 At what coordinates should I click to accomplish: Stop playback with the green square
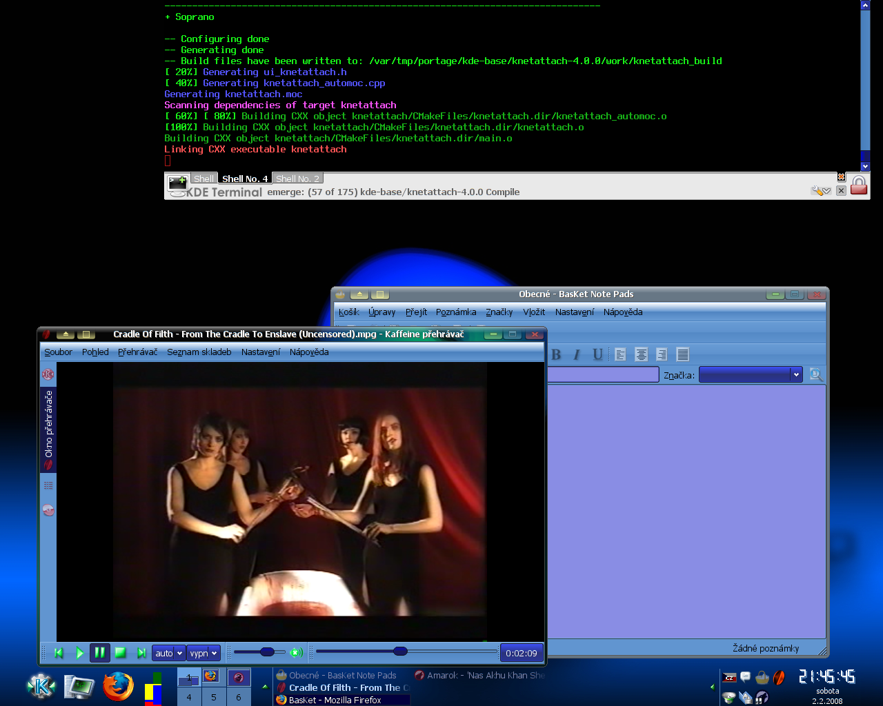pos(121,653)
